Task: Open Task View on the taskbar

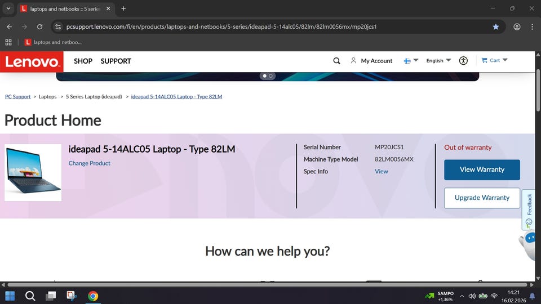Action: 51,296
